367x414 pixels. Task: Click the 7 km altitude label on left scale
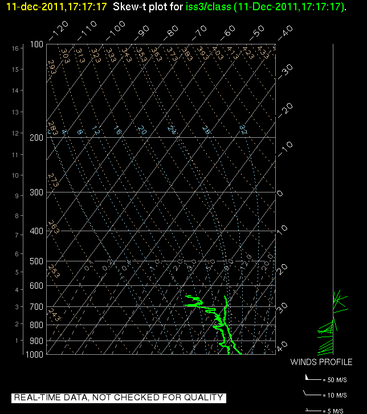tap(17, 235)
